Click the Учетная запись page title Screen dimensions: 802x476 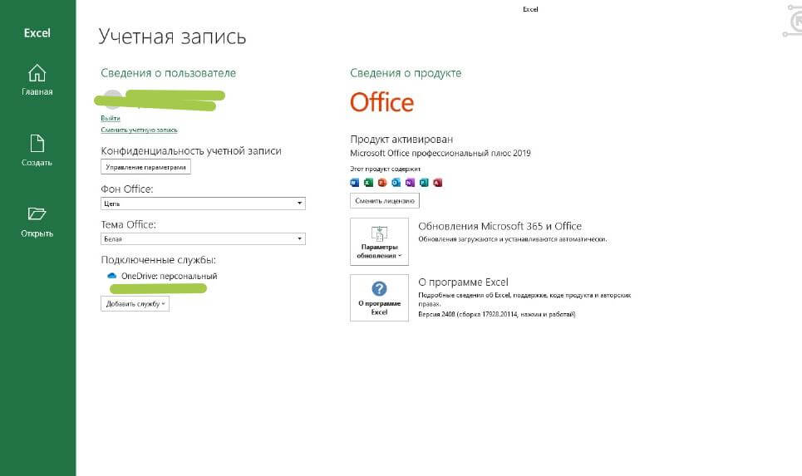pyautogui.click(x=172, y=37)
